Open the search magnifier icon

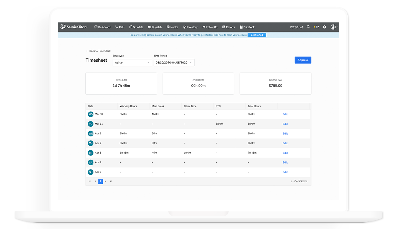tap(308, 27)
